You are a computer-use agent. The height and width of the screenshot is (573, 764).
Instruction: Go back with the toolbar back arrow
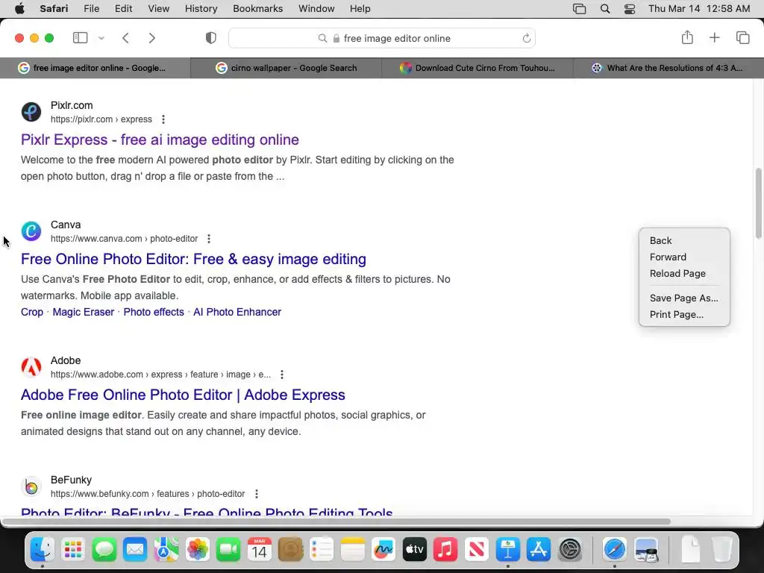pyautogui.click(x=125, y=38)
